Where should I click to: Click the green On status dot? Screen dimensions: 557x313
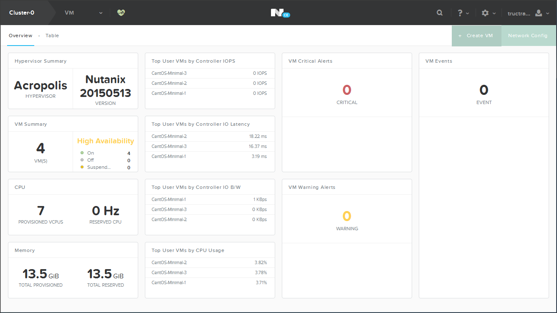(x=82, y=153)
